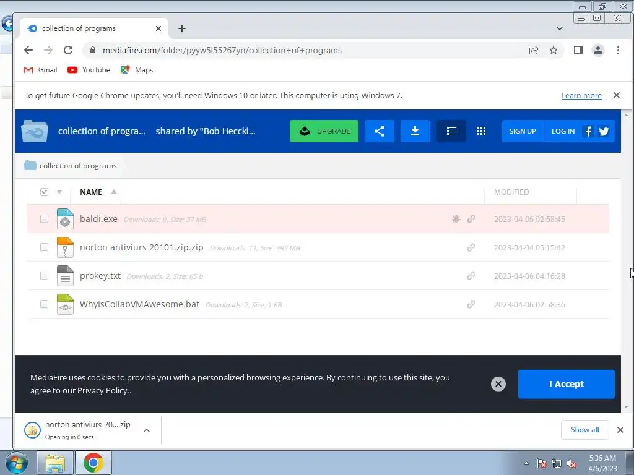Click MODIFIED column header

point(511,192)
